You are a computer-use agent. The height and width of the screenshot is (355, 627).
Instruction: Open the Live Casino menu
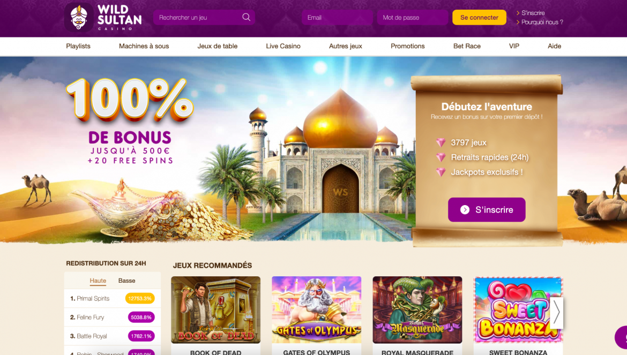(x=283, y=47)
